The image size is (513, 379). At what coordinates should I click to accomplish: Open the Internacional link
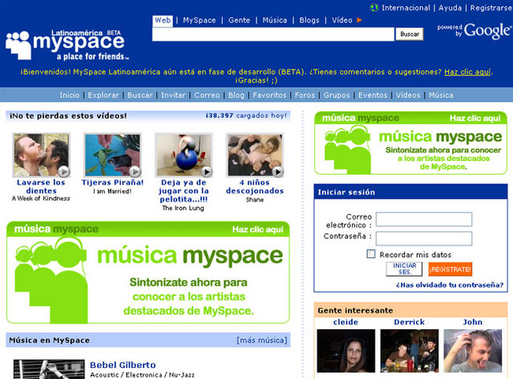coord(406,8)
